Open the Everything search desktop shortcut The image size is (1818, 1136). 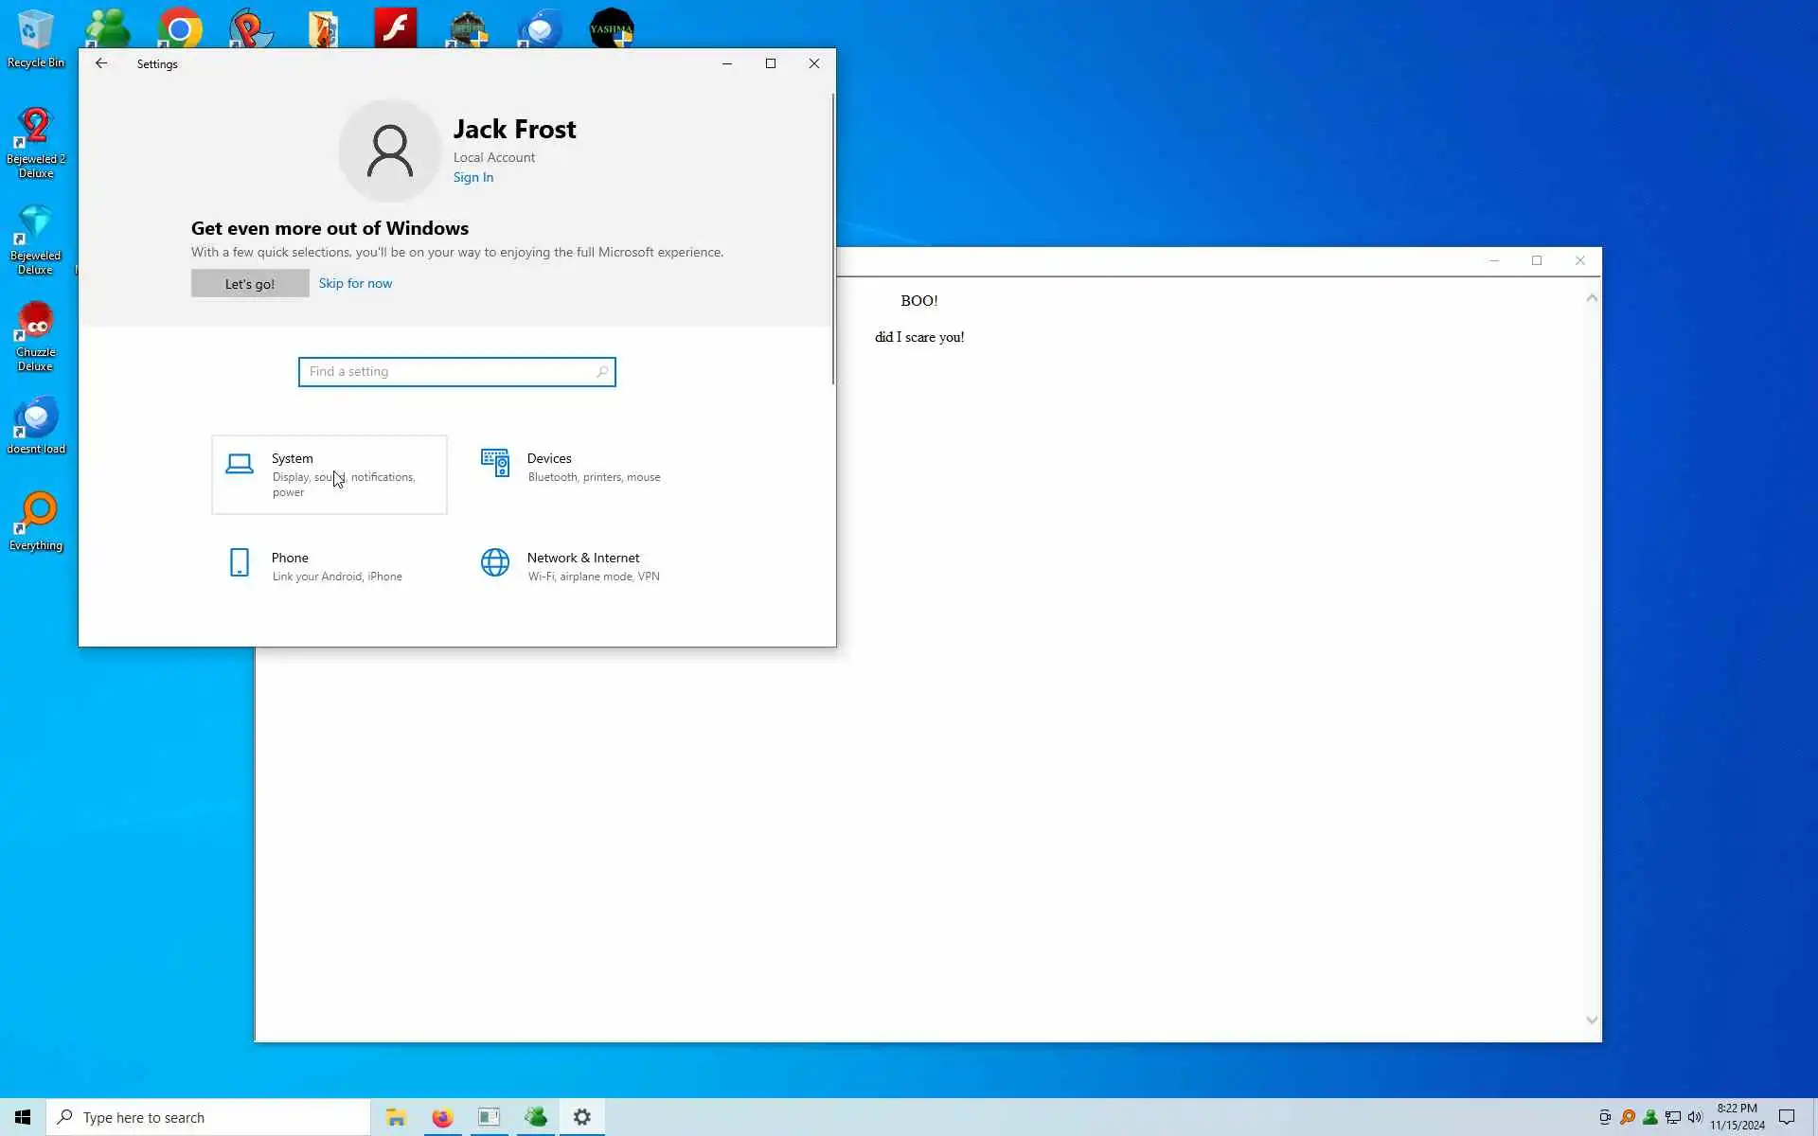pos(36,521)
